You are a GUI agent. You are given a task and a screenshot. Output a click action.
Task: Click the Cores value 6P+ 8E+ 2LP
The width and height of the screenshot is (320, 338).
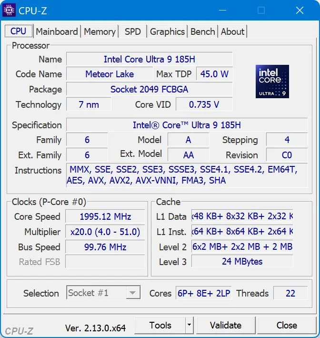(204, 293)
